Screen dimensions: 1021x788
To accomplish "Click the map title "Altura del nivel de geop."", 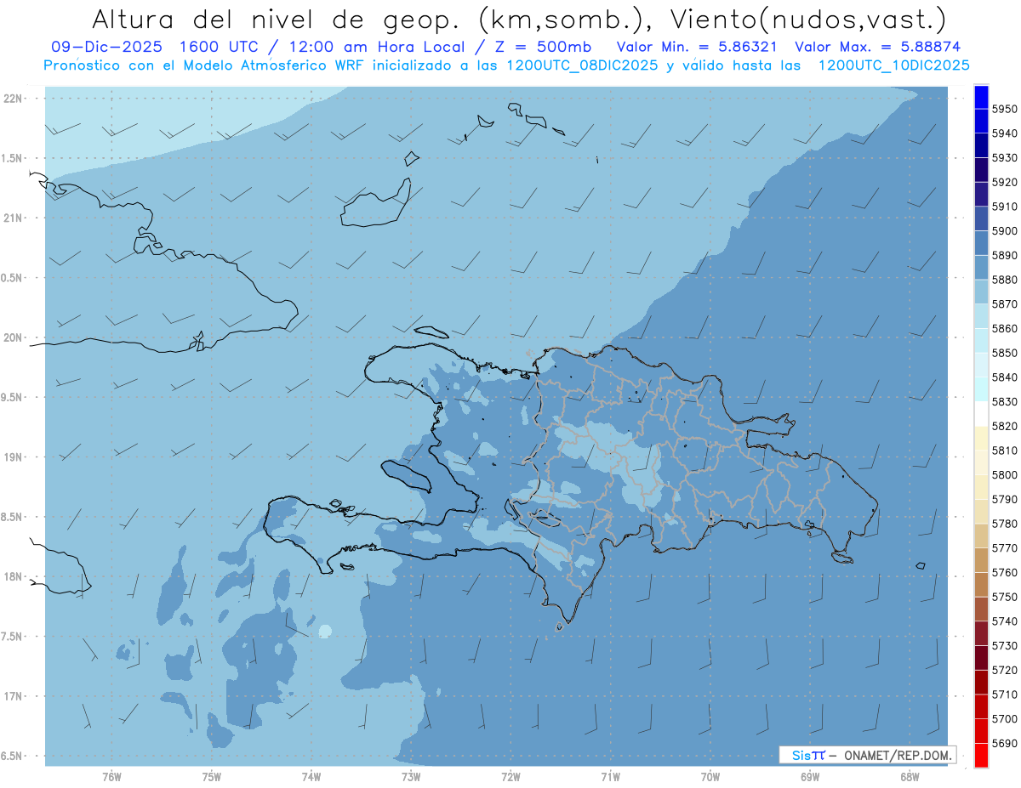I will point(277,19).
